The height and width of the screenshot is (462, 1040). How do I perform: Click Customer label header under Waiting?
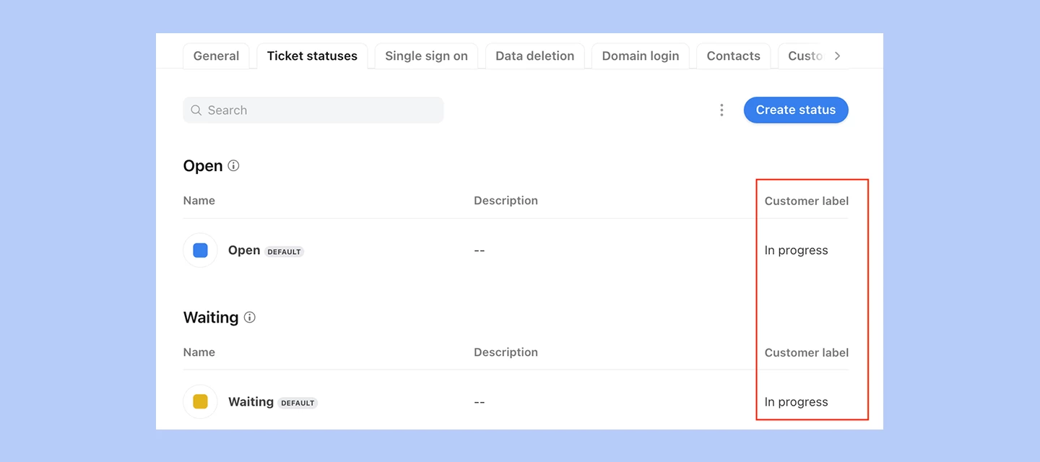pyautogui.click(x=807, y=353)
